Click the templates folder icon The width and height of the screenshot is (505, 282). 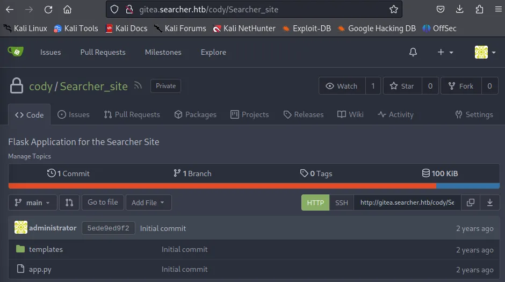[20, 249]
